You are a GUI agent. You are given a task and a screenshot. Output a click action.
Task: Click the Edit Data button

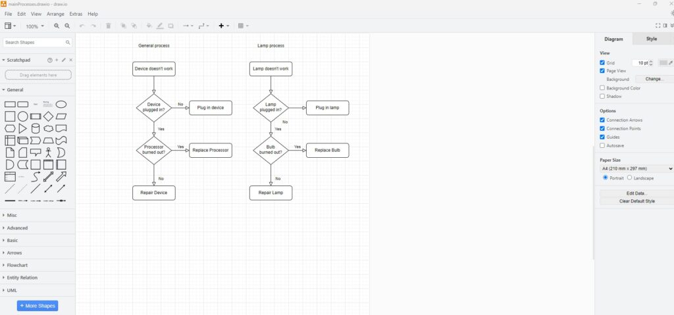(x=636, y=193)
